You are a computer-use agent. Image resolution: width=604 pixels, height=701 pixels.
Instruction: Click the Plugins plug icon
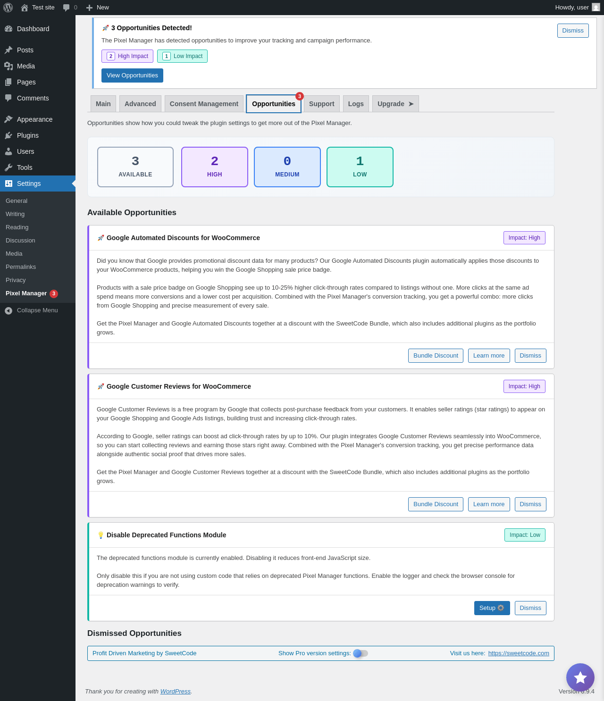coord(8,135)
